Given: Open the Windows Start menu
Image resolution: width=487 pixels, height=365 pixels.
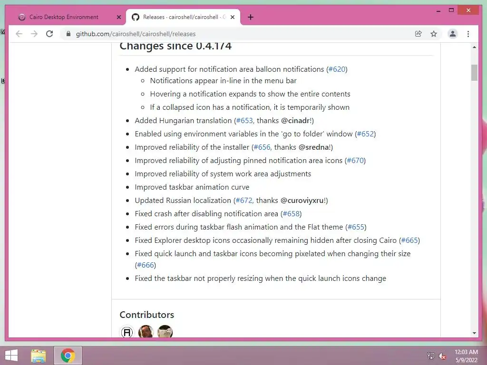Looking at the screenshot, I should (x=11, y=355).
